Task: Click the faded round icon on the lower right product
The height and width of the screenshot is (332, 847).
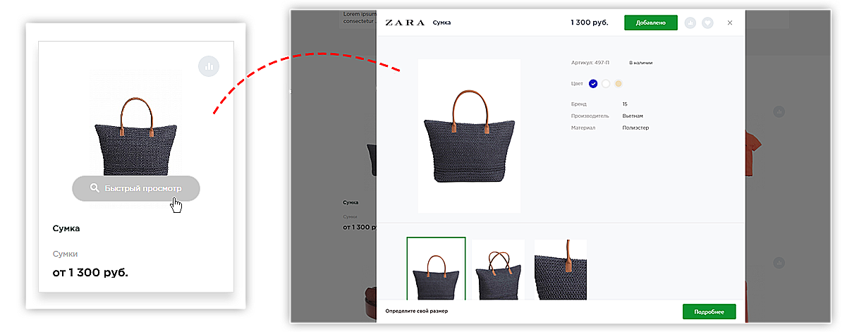Action: click(x=779, y=262)
